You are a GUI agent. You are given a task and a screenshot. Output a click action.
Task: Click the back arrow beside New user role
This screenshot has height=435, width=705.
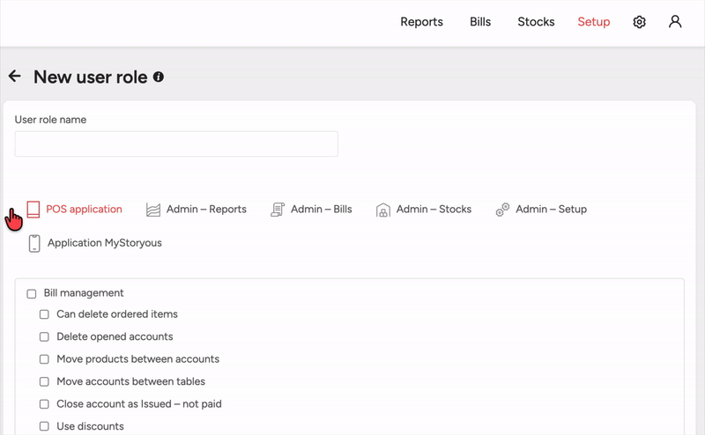(14, 77)
